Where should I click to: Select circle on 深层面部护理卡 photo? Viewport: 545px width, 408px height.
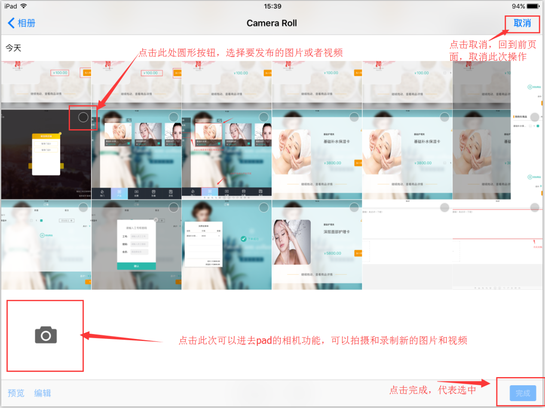pos(354,207)
